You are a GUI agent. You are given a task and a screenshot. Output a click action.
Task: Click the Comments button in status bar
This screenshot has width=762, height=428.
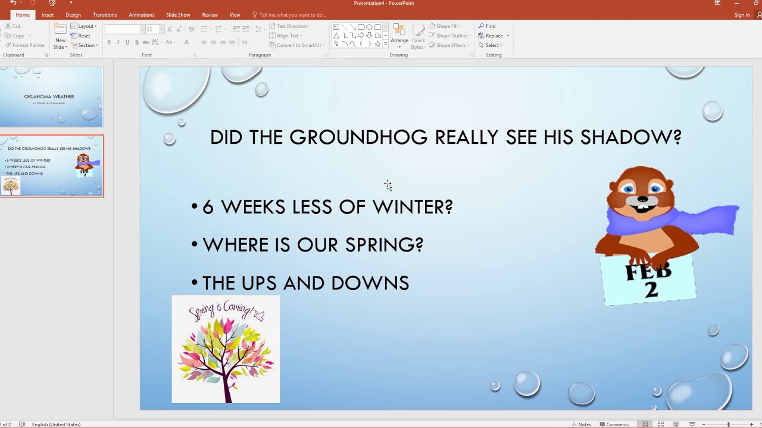click(x=614, y=424)
